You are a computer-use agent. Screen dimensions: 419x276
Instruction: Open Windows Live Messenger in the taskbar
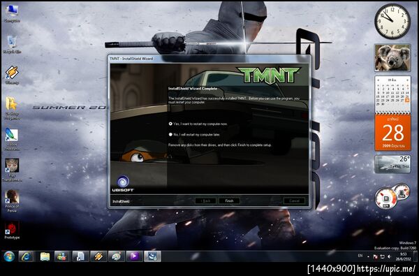coord(62,256)
